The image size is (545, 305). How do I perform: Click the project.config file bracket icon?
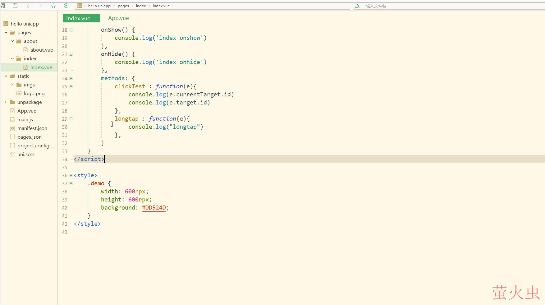coord(12,146)
